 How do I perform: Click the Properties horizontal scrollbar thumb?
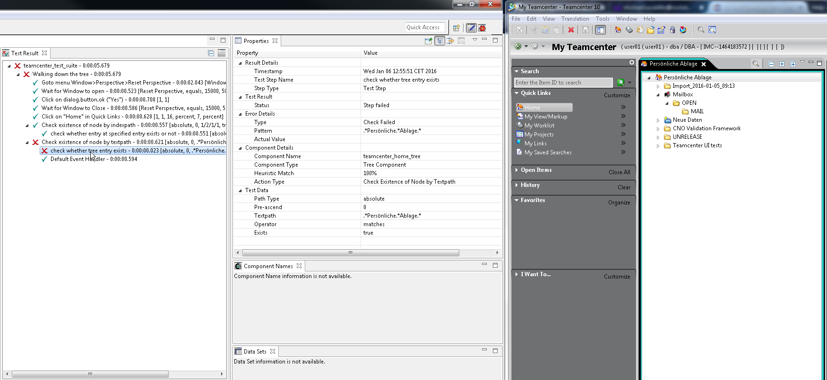coord(350,253)
